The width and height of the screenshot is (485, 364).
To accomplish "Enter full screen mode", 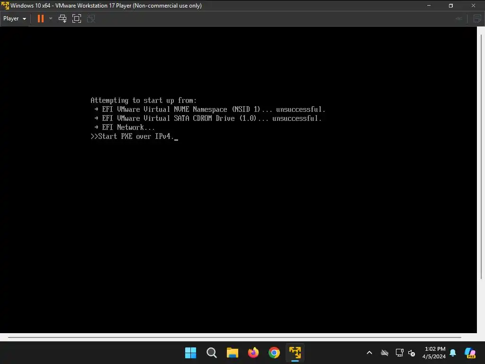I will (77, 18).
